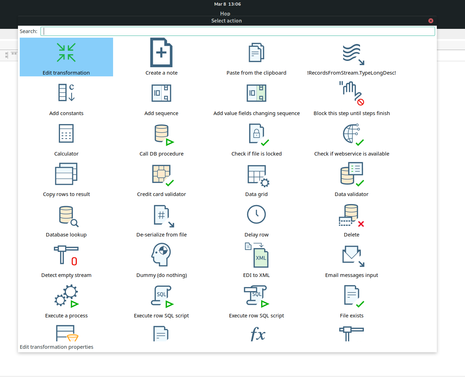Click the Check if file is locked icon
The height and width of the screenshot is (379, 465).
(258, 134)
